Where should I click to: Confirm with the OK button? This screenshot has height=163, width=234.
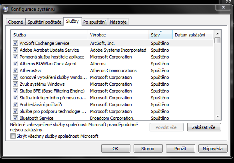pos(116,149)
